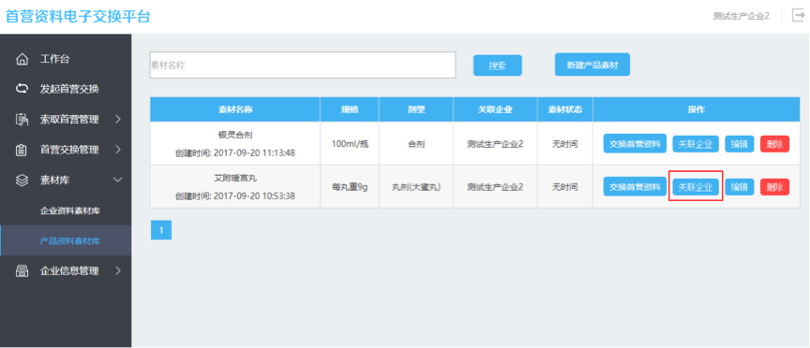Click 交换首营资料 for 银灵合剂
The width and height of the screenshot is (810, 348).
coord(635,144)
